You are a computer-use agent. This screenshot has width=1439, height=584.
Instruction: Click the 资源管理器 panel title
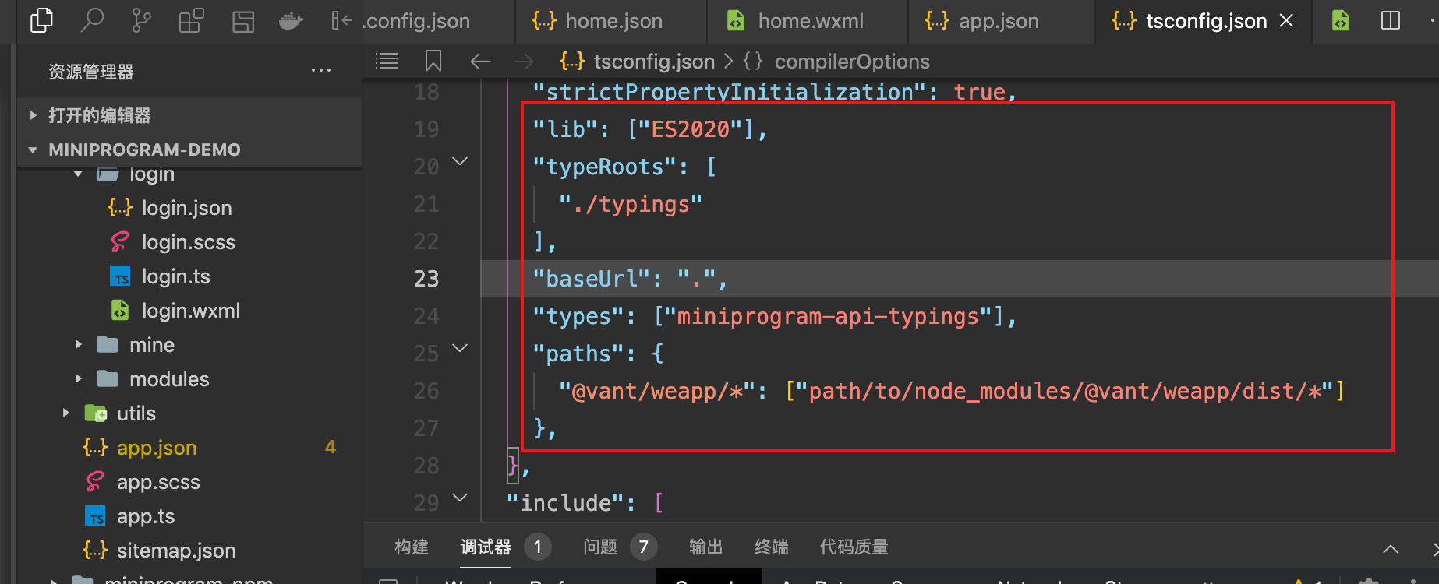[x=91, y=72]
